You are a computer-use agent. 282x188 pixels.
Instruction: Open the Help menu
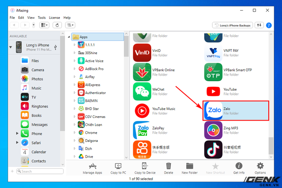click(x=67, y=18)
